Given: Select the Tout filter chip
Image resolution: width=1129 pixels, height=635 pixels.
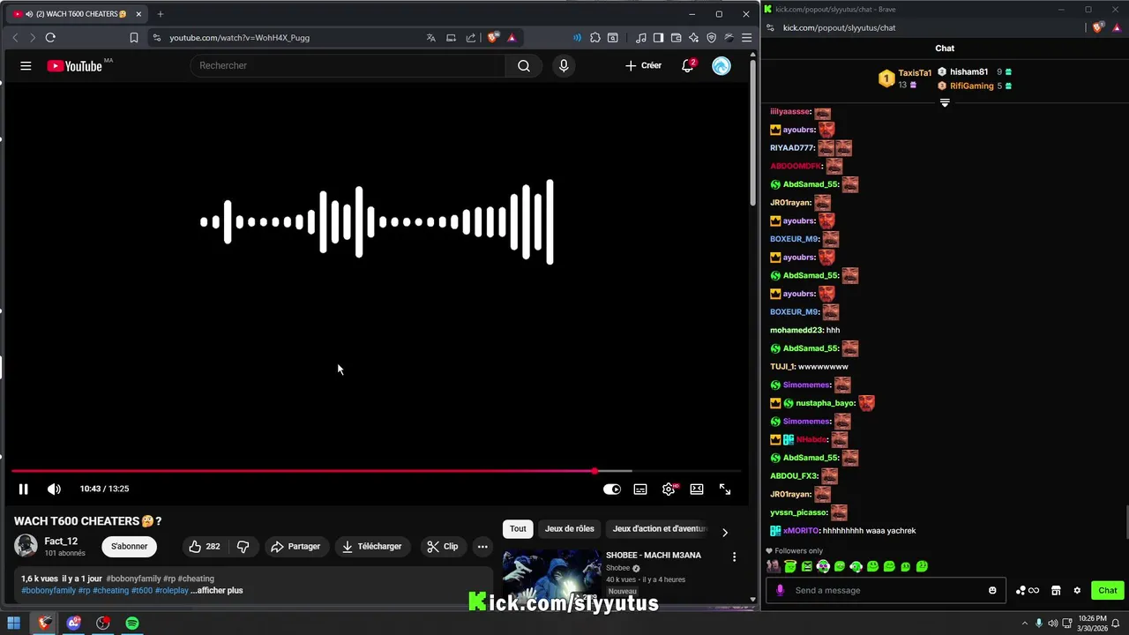Looking at the screenshot, I should tap(518, 529).
